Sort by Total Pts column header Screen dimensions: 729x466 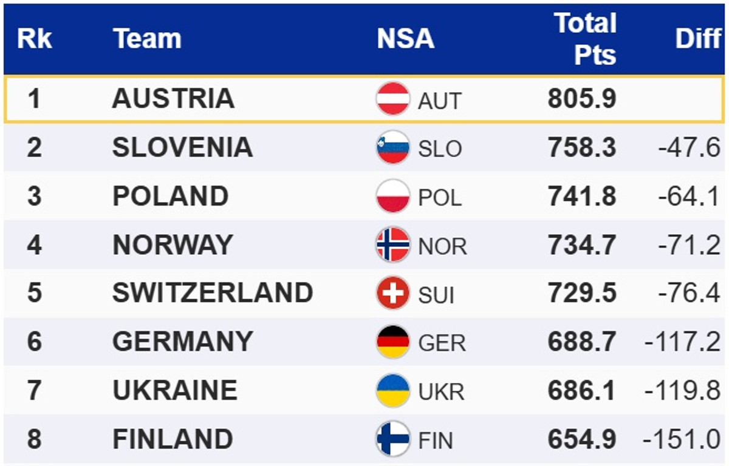[585, 39]
